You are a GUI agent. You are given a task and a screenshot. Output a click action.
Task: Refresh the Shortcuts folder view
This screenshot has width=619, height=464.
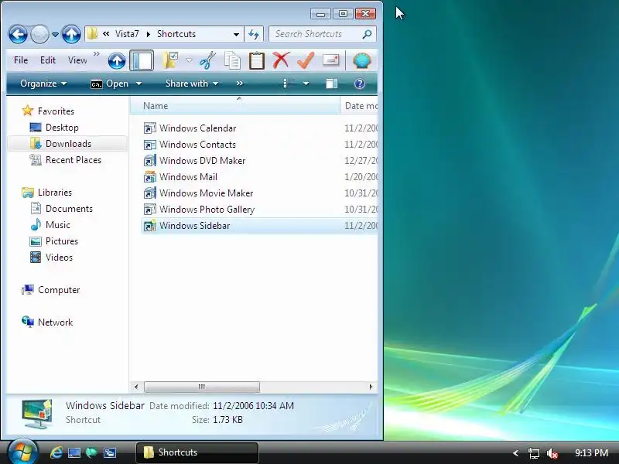[x=254, y=34]
